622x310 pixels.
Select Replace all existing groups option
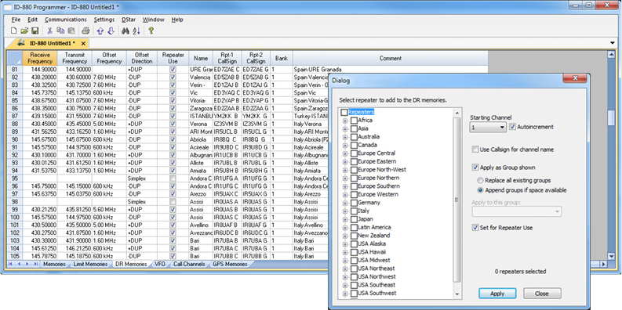click(x=480, y=181)
